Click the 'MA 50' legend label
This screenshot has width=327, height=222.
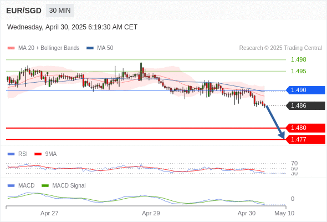coord(105,48)
